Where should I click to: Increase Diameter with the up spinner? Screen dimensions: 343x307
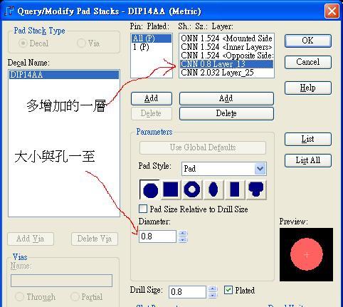182,233
